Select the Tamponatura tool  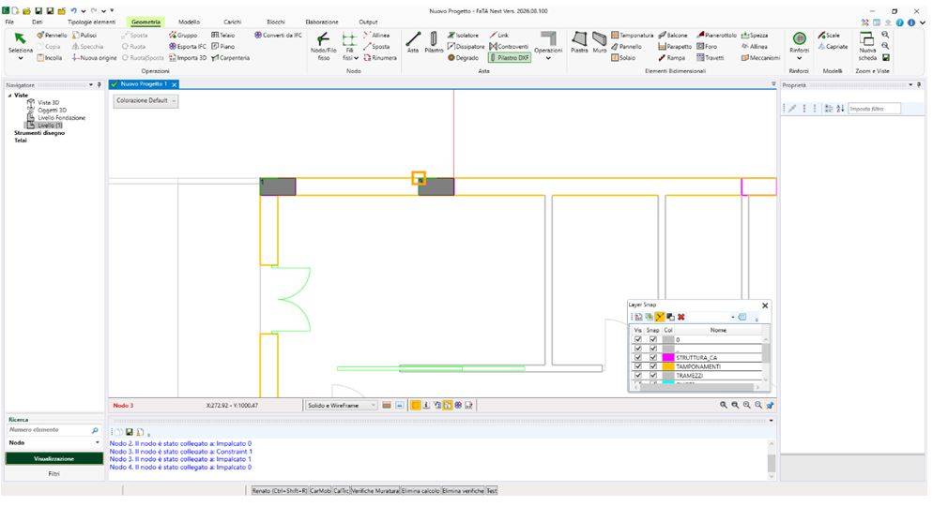[x=632, y=36]
